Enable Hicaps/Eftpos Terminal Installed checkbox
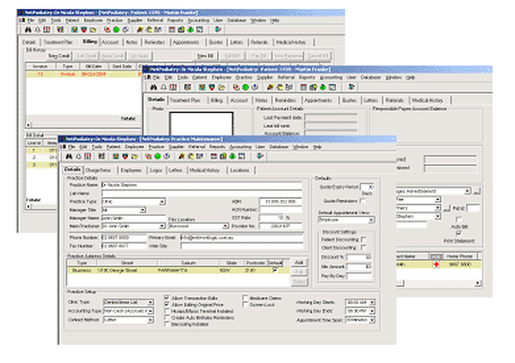 (x=167, y=311)
